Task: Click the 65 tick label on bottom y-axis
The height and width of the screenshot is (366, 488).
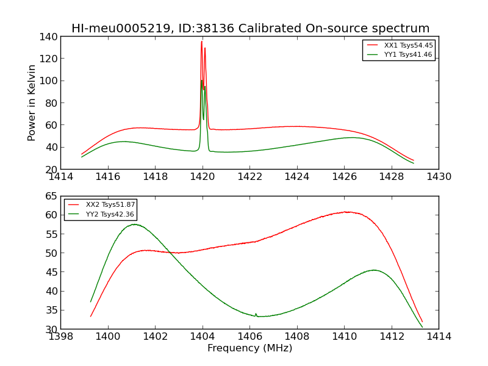Action: [x=52, y=196]
